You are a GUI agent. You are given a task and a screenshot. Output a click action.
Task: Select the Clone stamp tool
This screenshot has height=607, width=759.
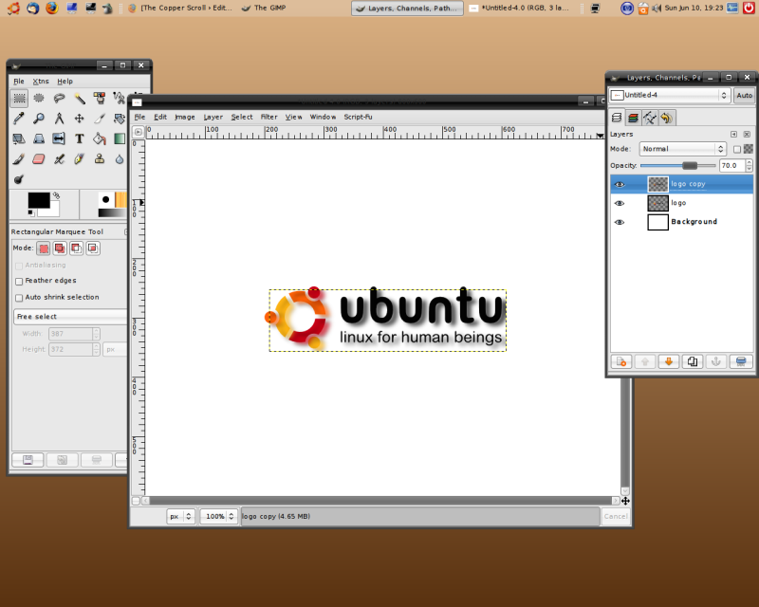[x=100, y=158]
